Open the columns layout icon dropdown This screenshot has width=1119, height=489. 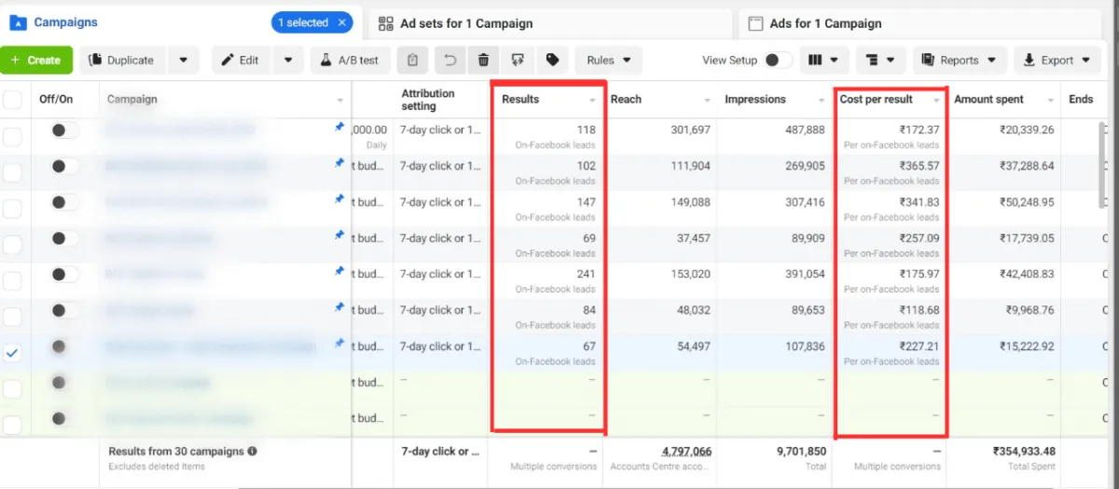[826, 61]
